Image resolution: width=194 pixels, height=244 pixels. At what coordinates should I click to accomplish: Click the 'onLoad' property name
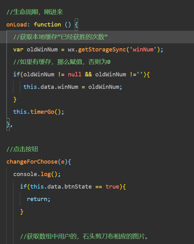(x=16, y=25)
